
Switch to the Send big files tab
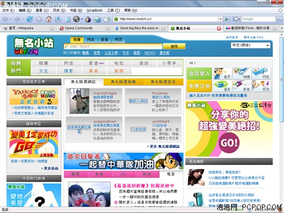tap(140, 28)
